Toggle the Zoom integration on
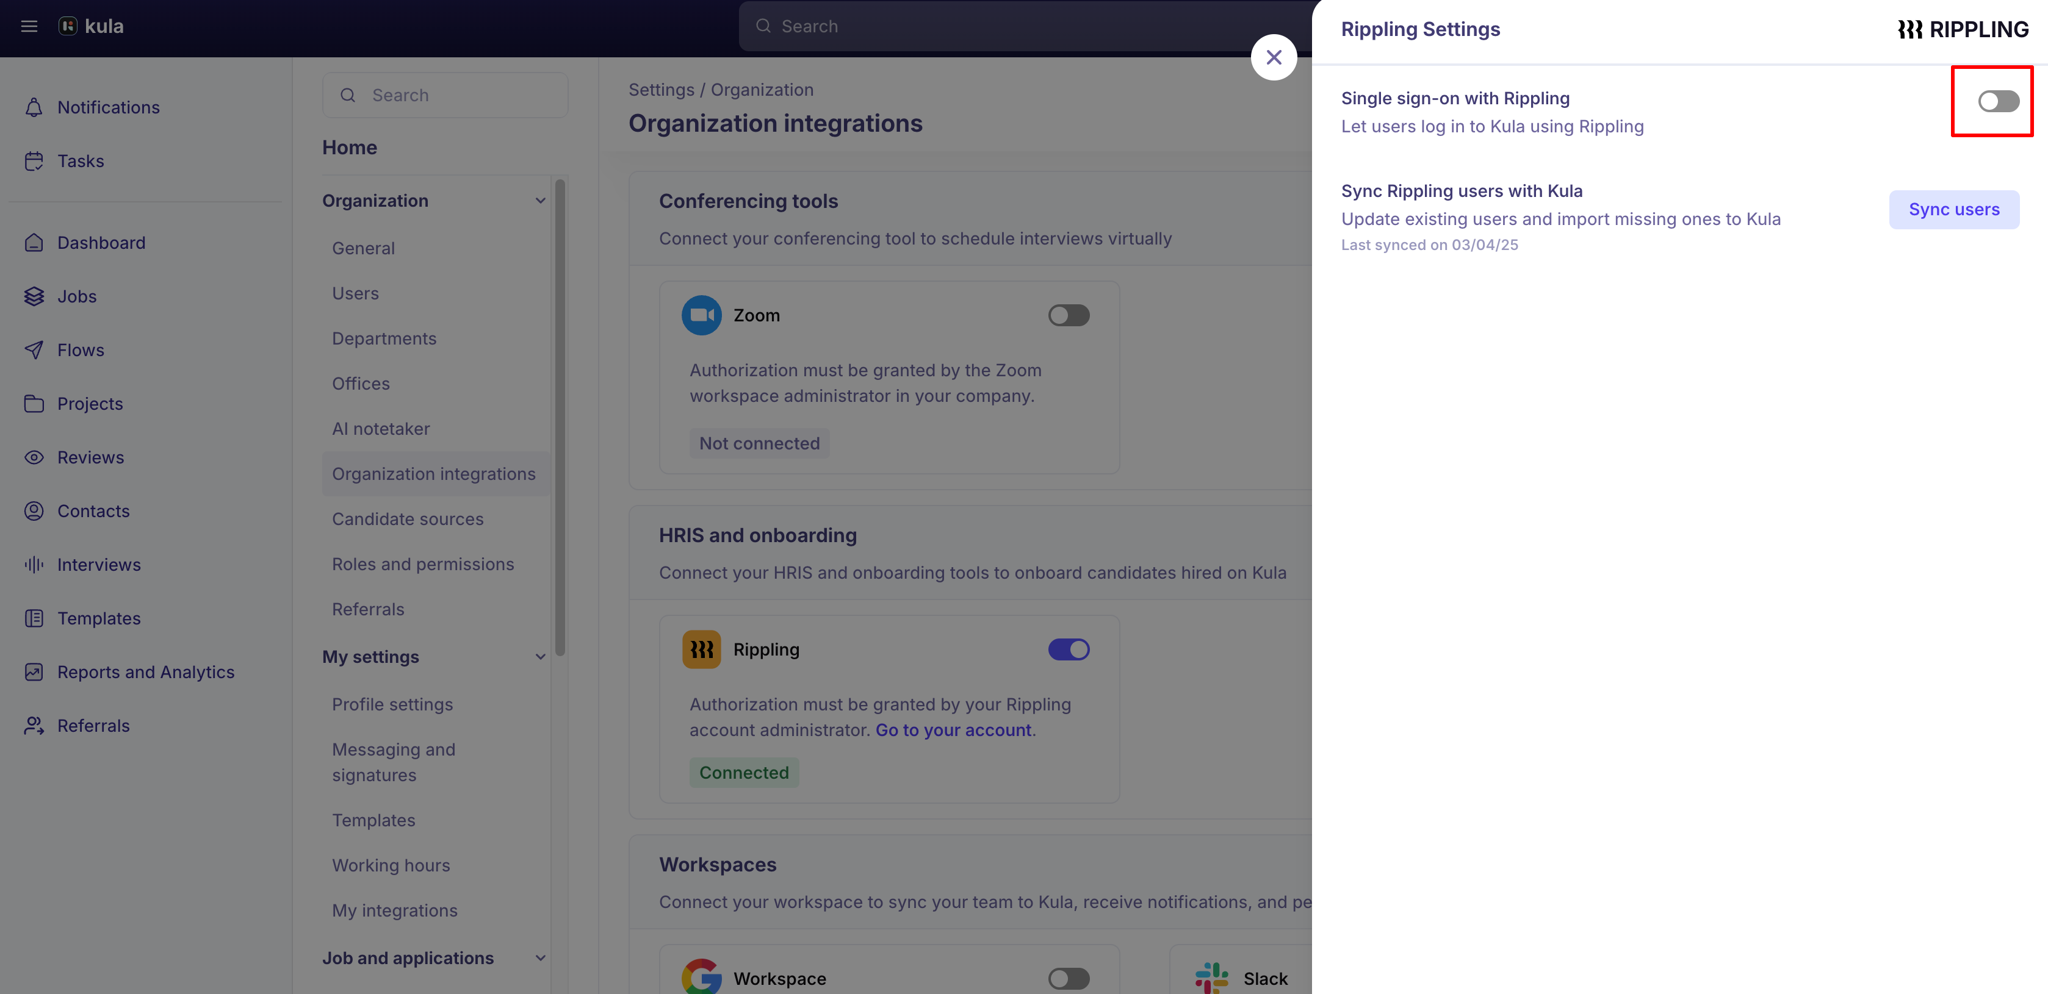This screenshot has width=2048, height=994. tap(1069, 315)
